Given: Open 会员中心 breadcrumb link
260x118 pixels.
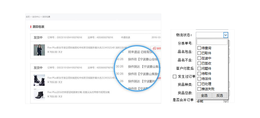Looking at the screenshot, I should pos(36,17).
